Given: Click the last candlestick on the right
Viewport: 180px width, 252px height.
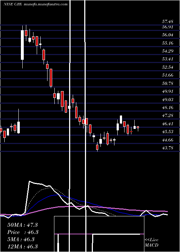Looking at the screenshot, I should (x=138, y=128).
